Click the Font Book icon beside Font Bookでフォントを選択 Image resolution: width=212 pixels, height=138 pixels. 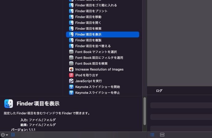[71, 52]
